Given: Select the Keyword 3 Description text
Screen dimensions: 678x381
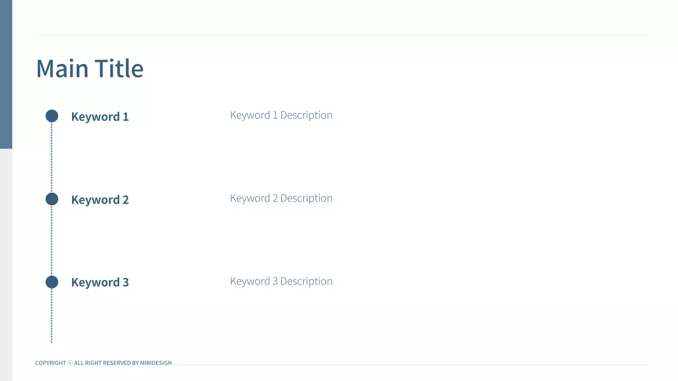Looking at the screenshot, I should coord(281,282).
